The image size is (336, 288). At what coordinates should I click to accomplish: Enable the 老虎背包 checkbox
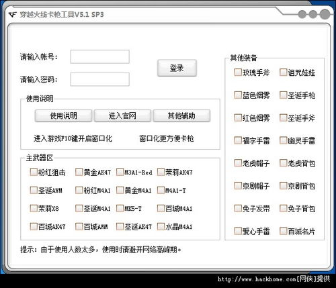pyautogui.click(x=284, y=163)
